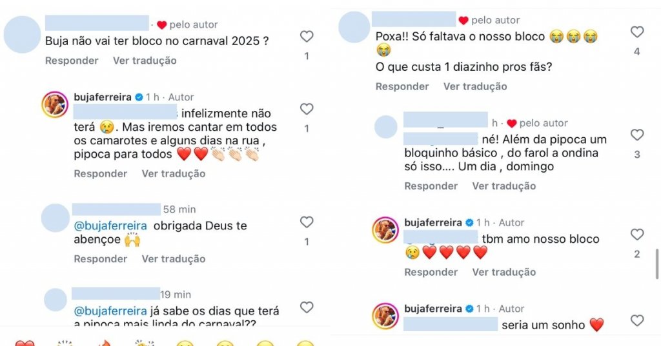Heart the "seria um sonho" reply
Screen dimensions: 661x346
[637, 320]
